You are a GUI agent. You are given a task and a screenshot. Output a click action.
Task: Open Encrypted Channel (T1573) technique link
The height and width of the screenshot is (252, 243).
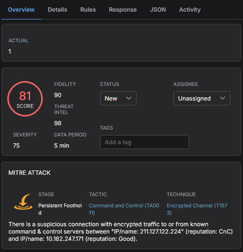[197, 209]
